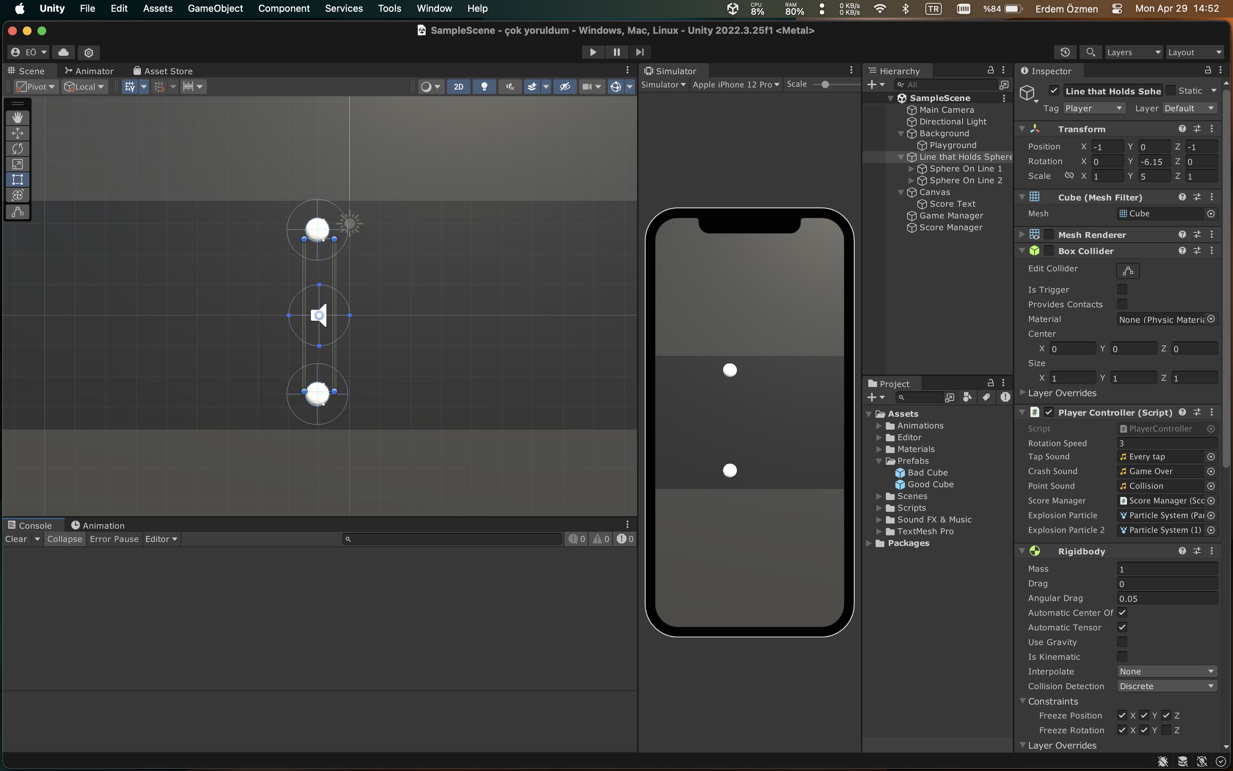The width and height of the screenshot is (1233, 771).
Task: Check the Static checkbox
Action: click(1170, 91)
